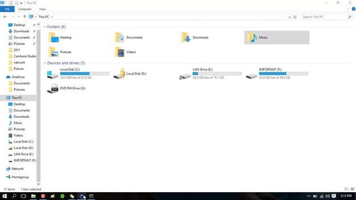The width and height of the screenshot is (356, 200).
Task: Open Action Center notifications icon
Action: pos(334,196)
